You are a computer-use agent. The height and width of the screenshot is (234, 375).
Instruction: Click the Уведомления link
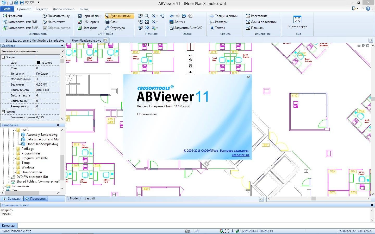click(240, 155)
